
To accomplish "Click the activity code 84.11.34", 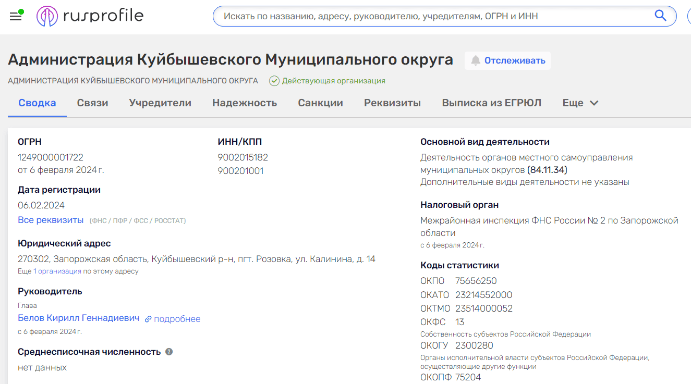I will click(547, 170).
